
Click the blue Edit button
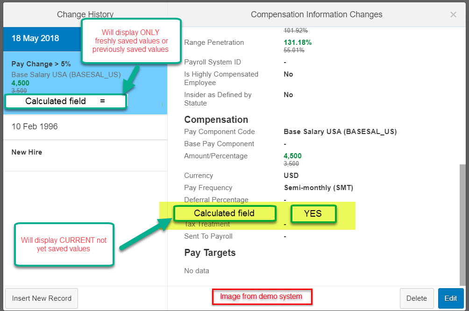pos(450,298)
